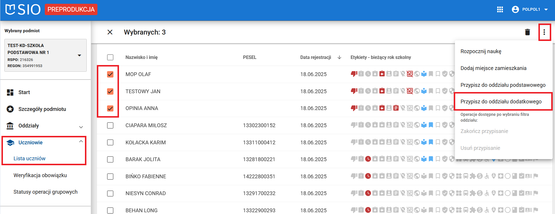Choose Rozpocznij naukę from the menu

click(x=481, y=51)
